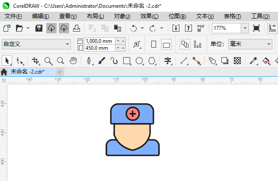
Task: Select the Shape edit tool
Action: coord(20,61)
